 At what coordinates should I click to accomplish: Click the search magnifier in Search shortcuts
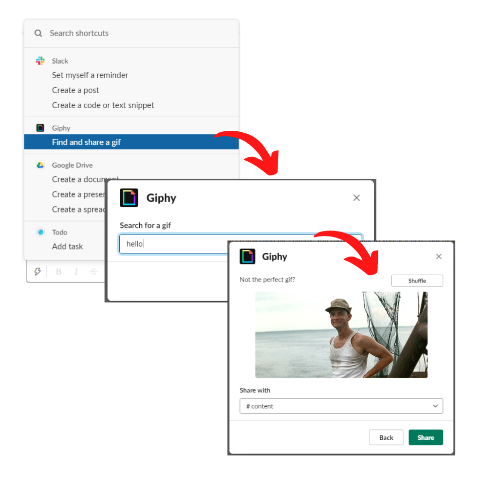(38, 33)
